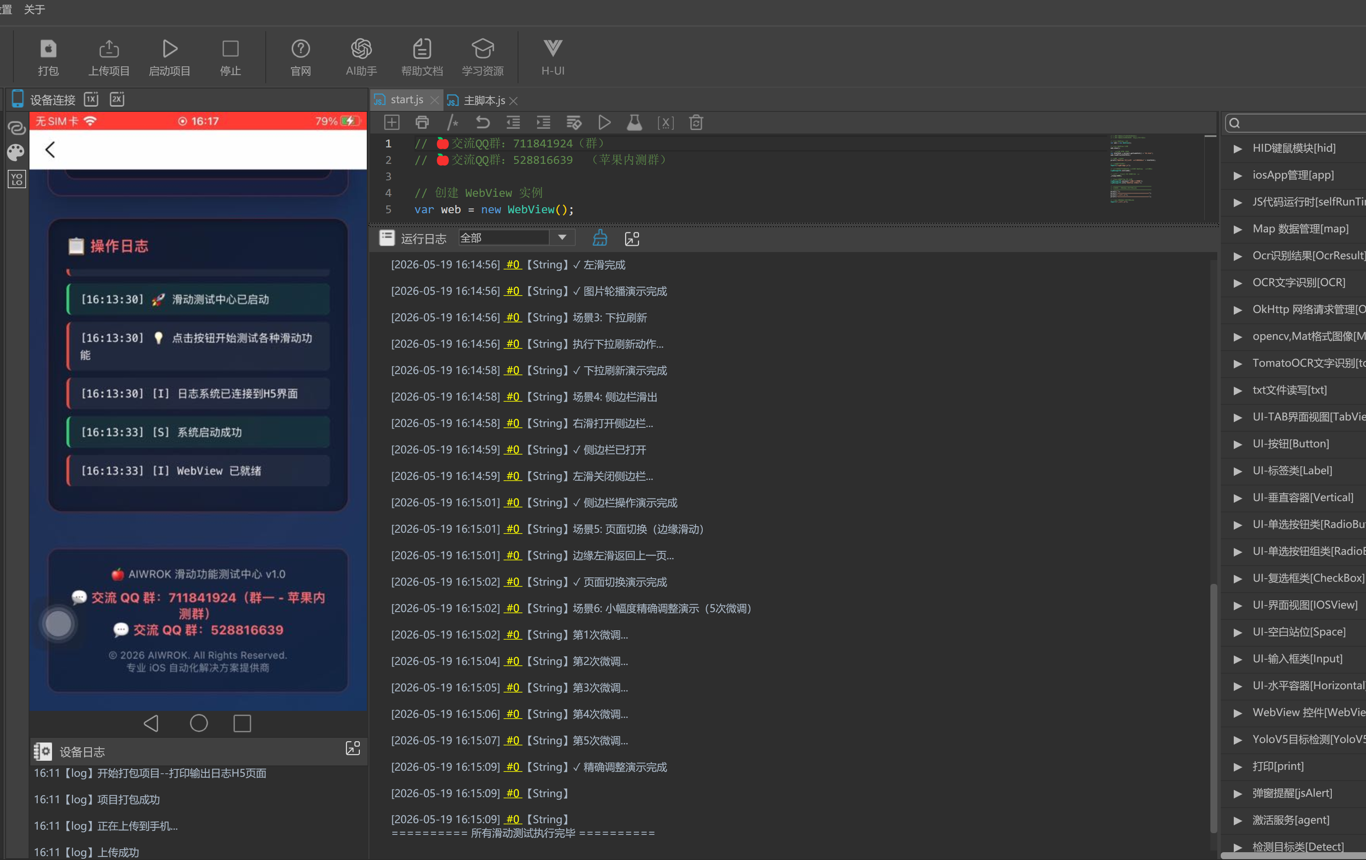1366x860 pixels.
Task: Click #0 link on 场景3: 下拉刷新 line
Action: point(513,318)
